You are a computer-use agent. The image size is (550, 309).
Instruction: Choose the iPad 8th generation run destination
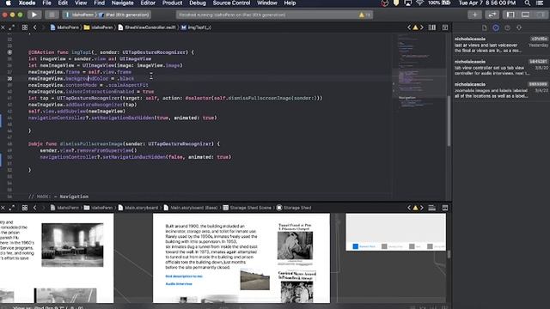(124, 15)
